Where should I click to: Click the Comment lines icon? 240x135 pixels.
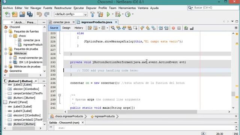(186, 28)
